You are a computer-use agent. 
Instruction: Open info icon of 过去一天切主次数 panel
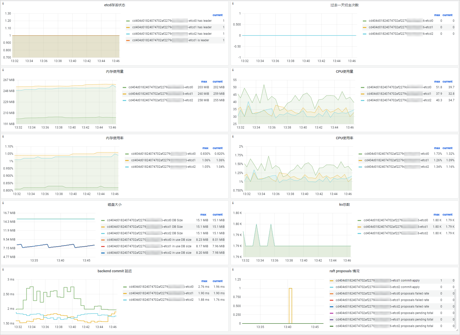tap(233, 3)
